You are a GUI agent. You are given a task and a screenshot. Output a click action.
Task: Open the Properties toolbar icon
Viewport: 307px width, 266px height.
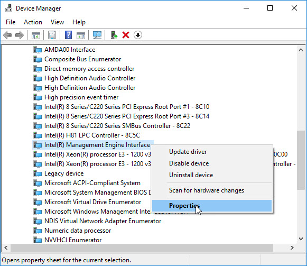pos(52,35)
